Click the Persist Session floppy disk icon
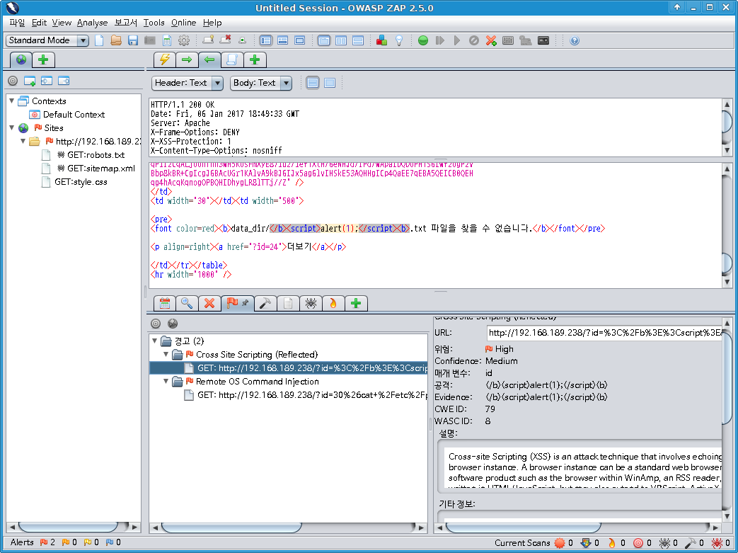The height and width of the screenshot is (553, 738). click(133, 40)
